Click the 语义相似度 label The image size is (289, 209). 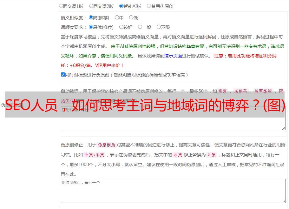73,18
